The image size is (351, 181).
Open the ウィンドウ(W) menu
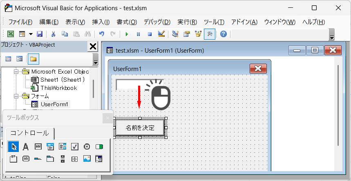(x=280, y=22)
